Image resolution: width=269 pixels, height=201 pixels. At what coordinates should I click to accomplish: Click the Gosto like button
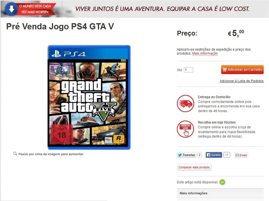(214, 155)
